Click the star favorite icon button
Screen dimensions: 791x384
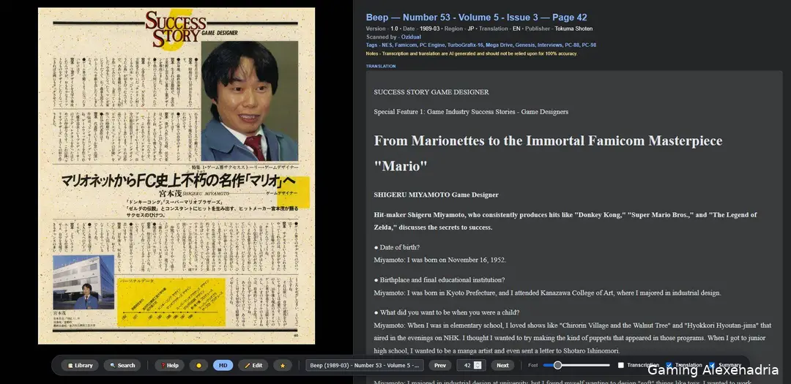coord(283,366)
